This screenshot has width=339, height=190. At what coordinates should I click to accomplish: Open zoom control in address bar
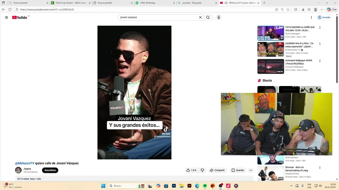click(282, 9)
